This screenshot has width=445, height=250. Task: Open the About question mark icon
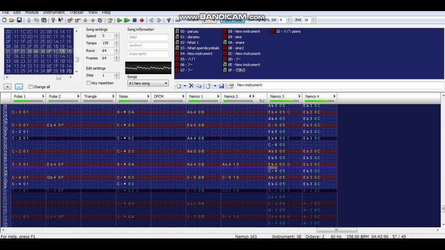(x=53, y=20)
